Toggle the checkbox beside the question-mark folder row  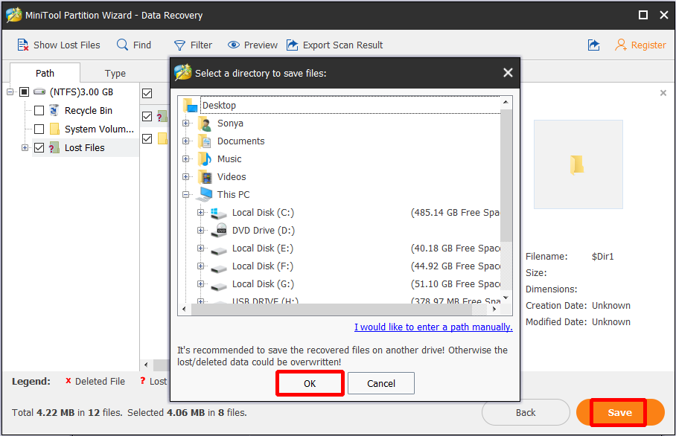147,116
